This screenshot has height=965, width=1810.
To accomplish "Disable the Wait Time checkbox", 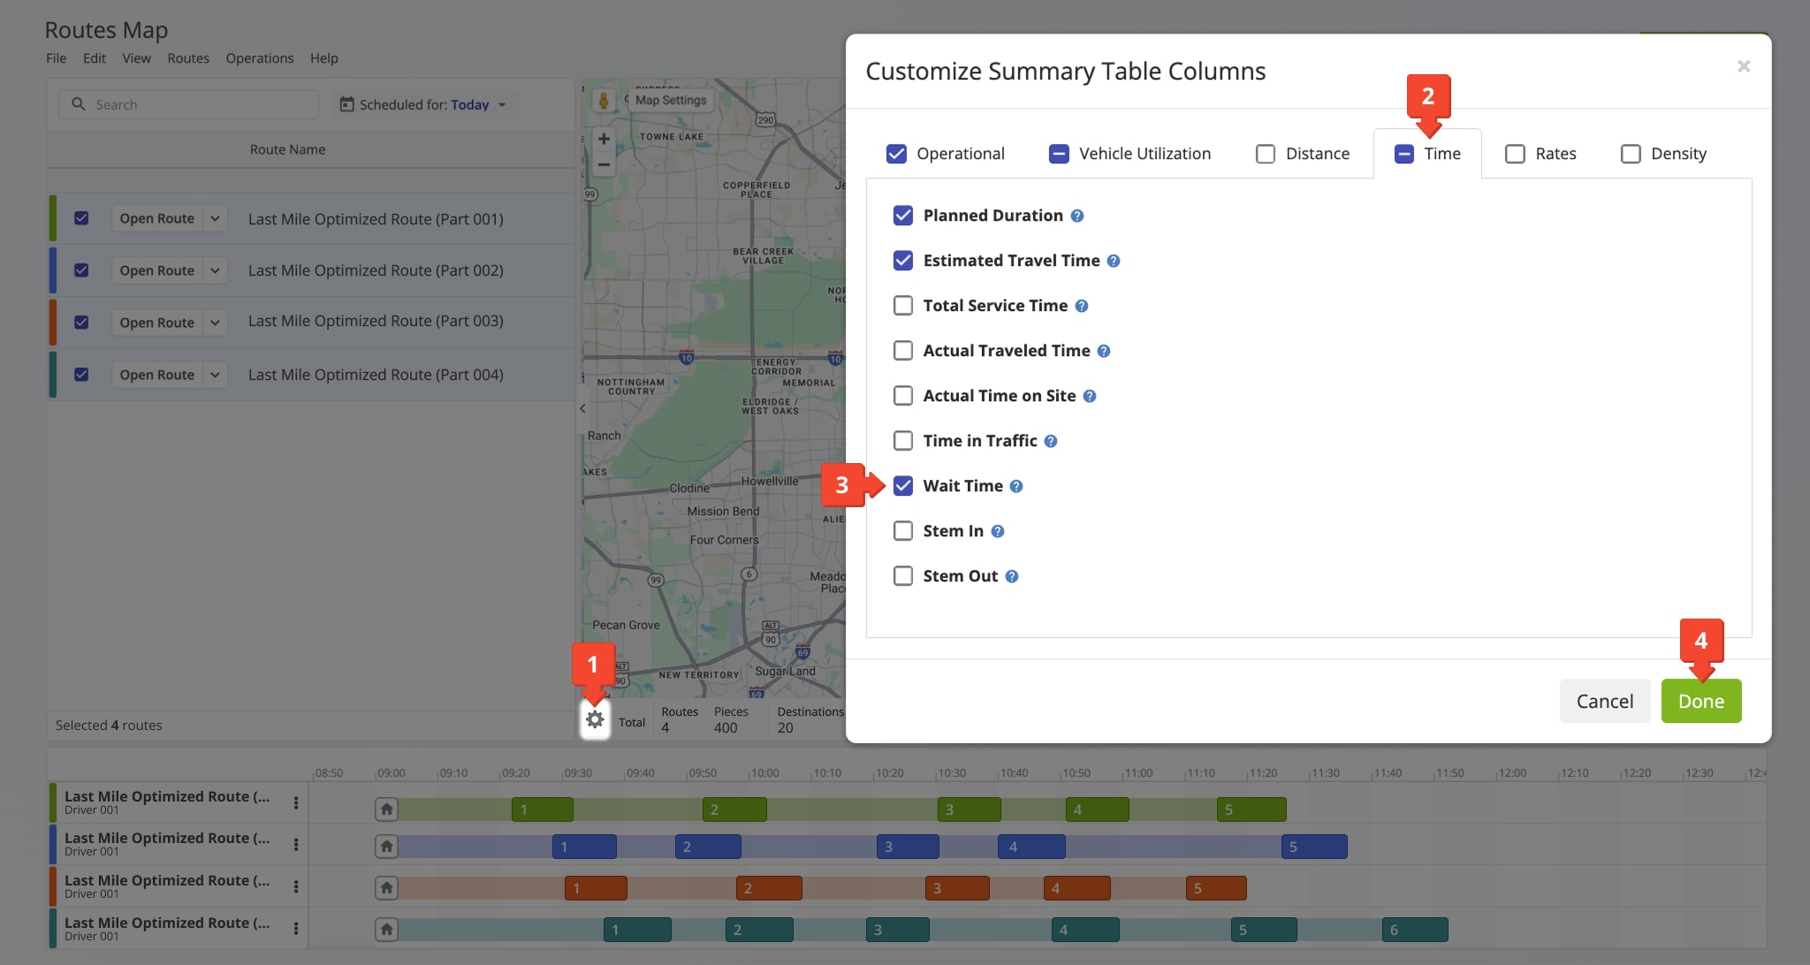I will point(905,485).
